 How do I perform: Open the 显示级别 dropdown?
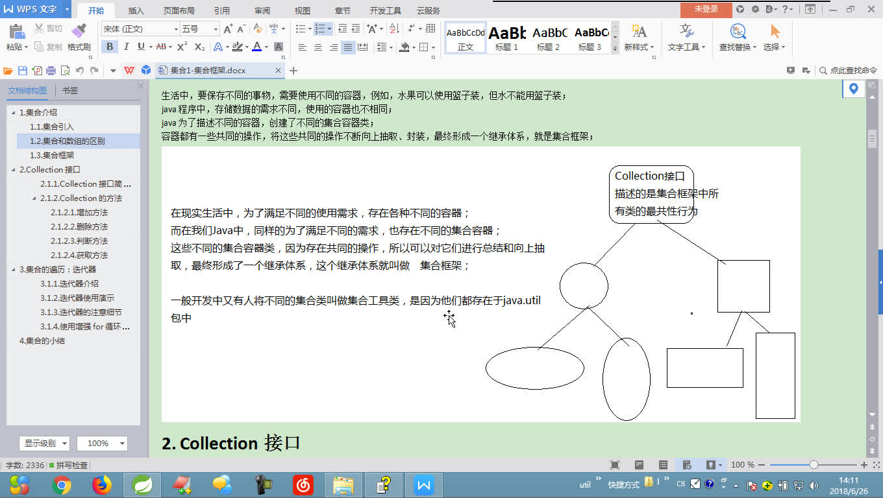point(44,444)
